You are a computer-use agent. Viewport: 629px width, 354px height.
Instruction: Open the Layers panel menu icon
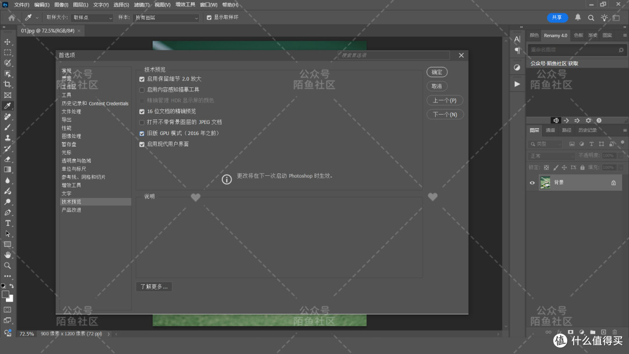[624, 130]
